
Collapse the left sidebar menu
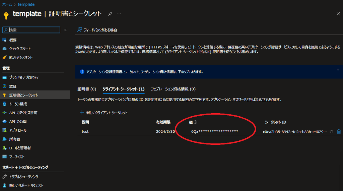[65, 30]
